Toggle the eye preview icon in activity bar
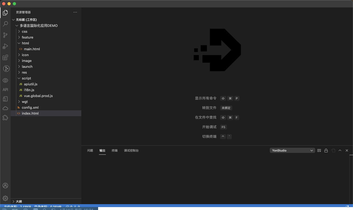The width and height of the screenshot is (353, 210). (x=5, y=80)
